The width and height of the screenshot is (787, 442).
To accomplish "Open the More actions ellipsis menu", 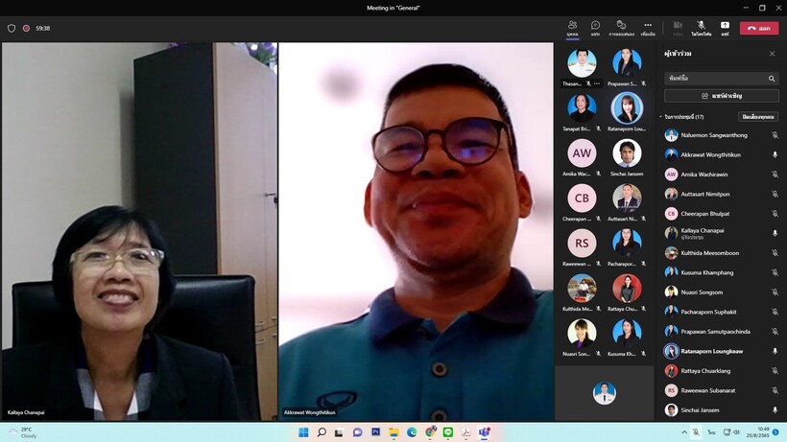I will tap(648, 28).
